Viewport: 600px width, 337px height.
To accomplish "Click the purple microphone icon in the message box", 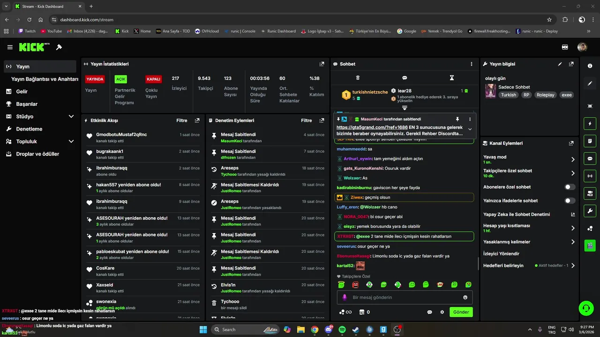I will [345, 297].
